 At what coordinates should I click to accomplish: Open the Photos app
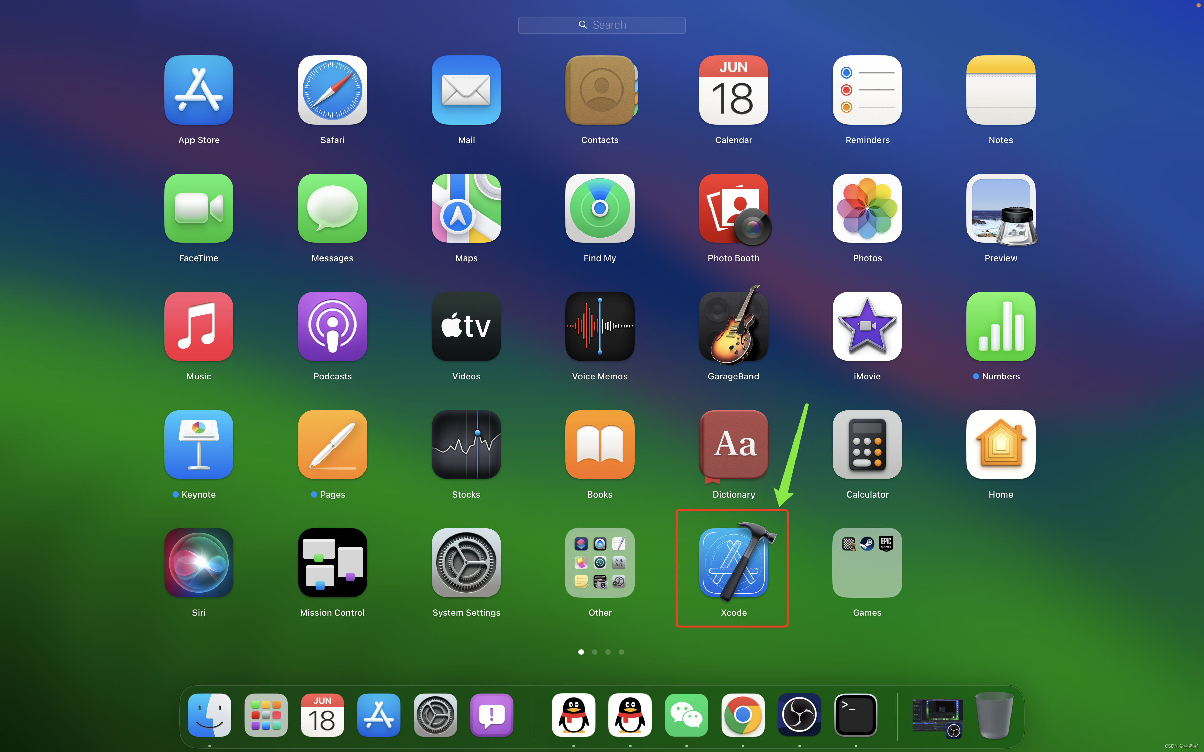867,208
